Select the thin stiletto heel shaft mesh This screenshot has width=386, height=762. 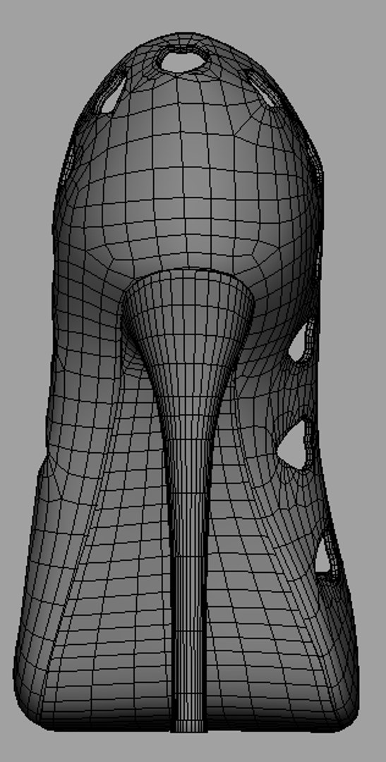188,583
